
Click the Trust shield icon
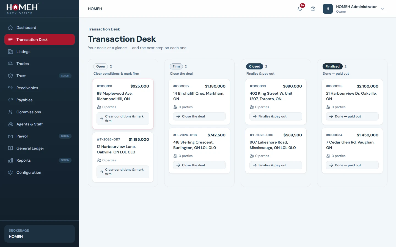[10, 76]
